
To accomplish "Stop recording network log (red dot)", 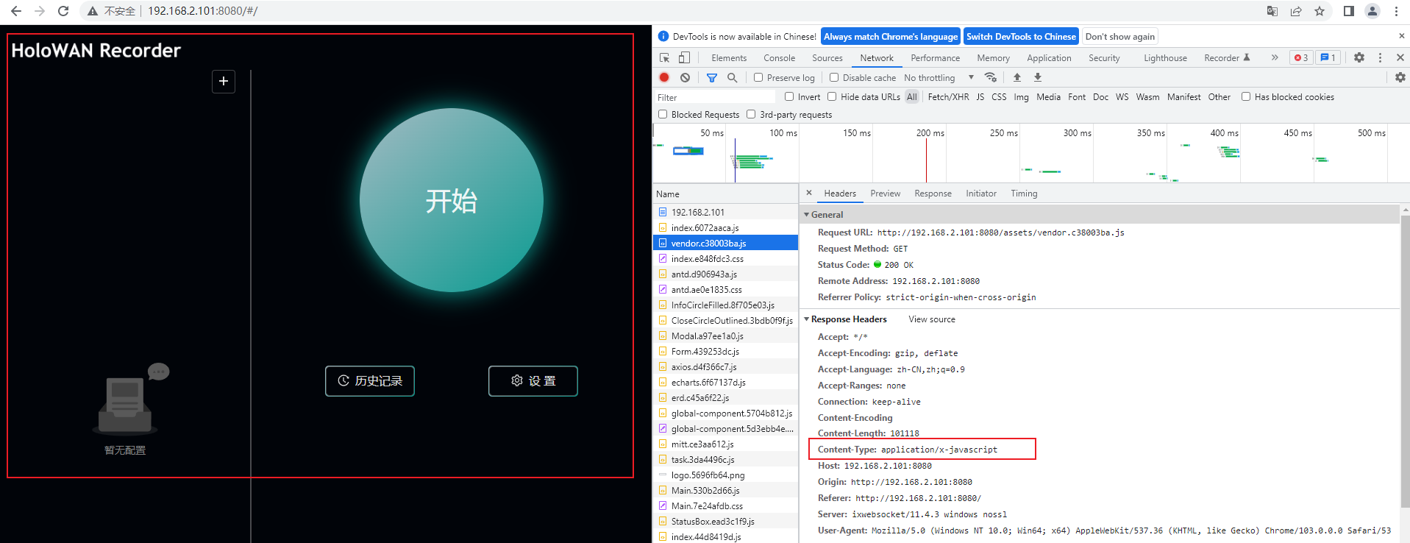I will click(664, 77).
